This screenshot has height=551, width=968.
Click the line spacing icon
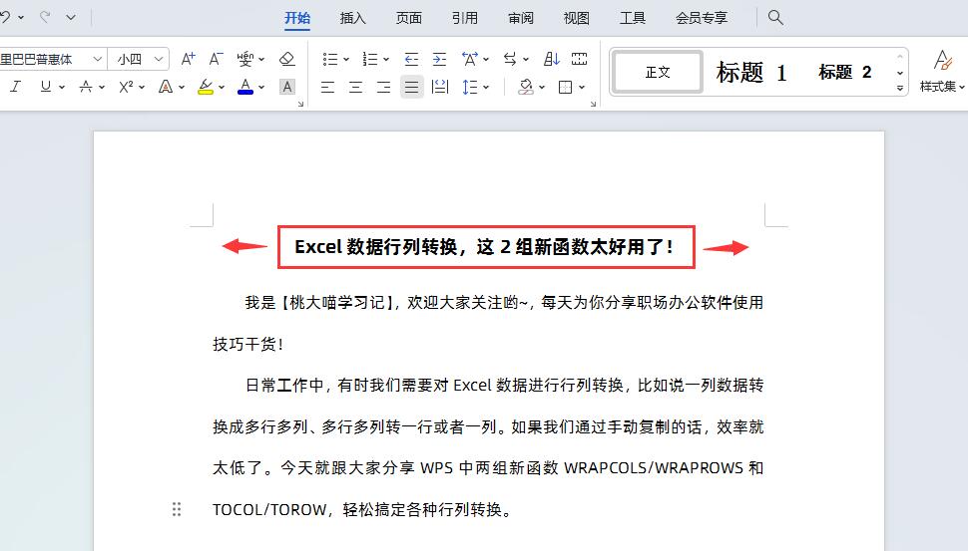470,87
